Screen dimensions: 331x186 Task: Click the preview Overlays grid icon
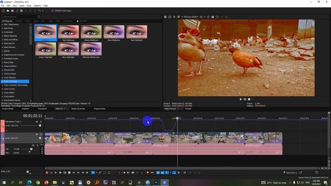pyautogui.click(x=201, y=17)
